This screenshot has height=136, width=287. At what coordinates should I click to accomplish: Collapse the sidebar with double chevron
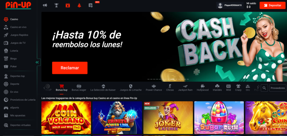pyautogui.click(x=37, y=63)
